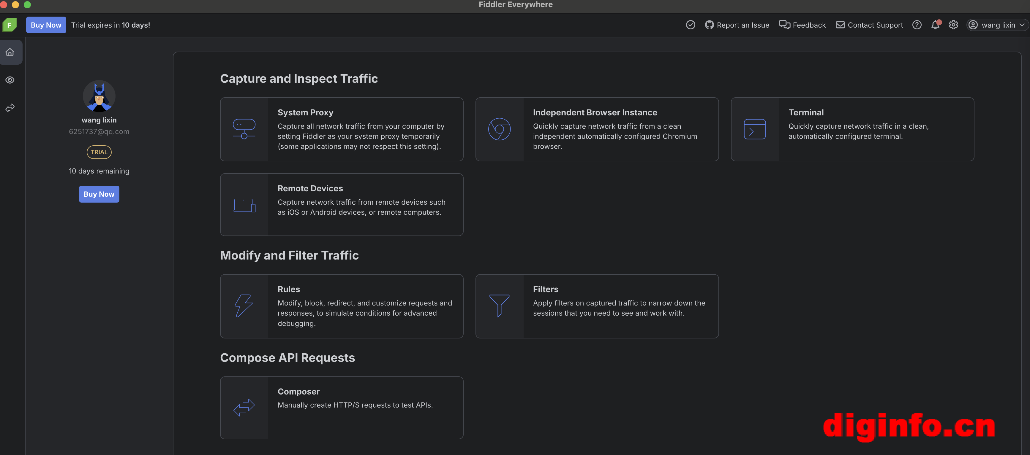This screenshot has width=1030, height=455.
Task: Click the Terminal card icon
Action: (755, 129)
